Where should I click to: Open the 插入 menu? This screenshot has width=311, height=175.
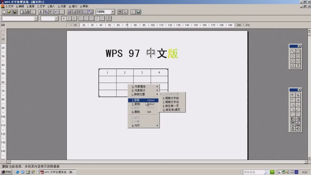pos(51,6)
